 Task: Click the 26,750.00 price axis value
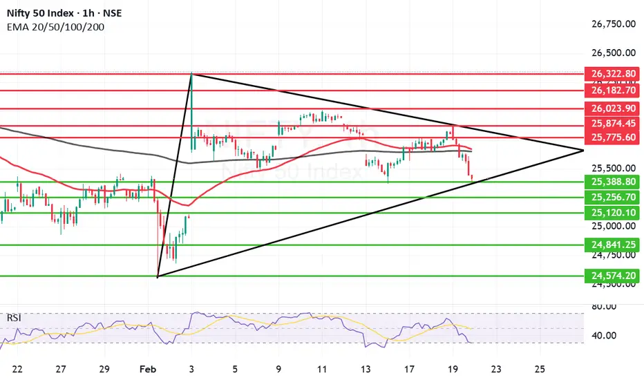tap(614, 23)
